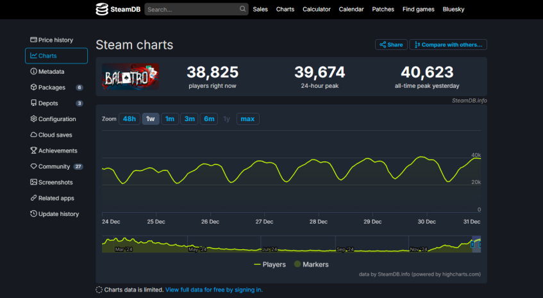Click the SteamDB logo icon
The image size is (543, 298).
[102, 10]
